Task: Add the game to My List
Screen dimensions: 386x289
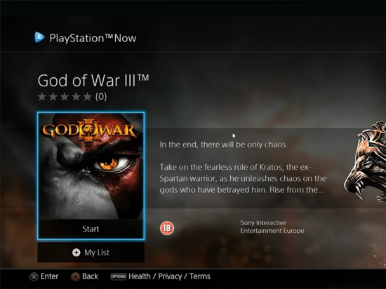Action: click(91, 253)
